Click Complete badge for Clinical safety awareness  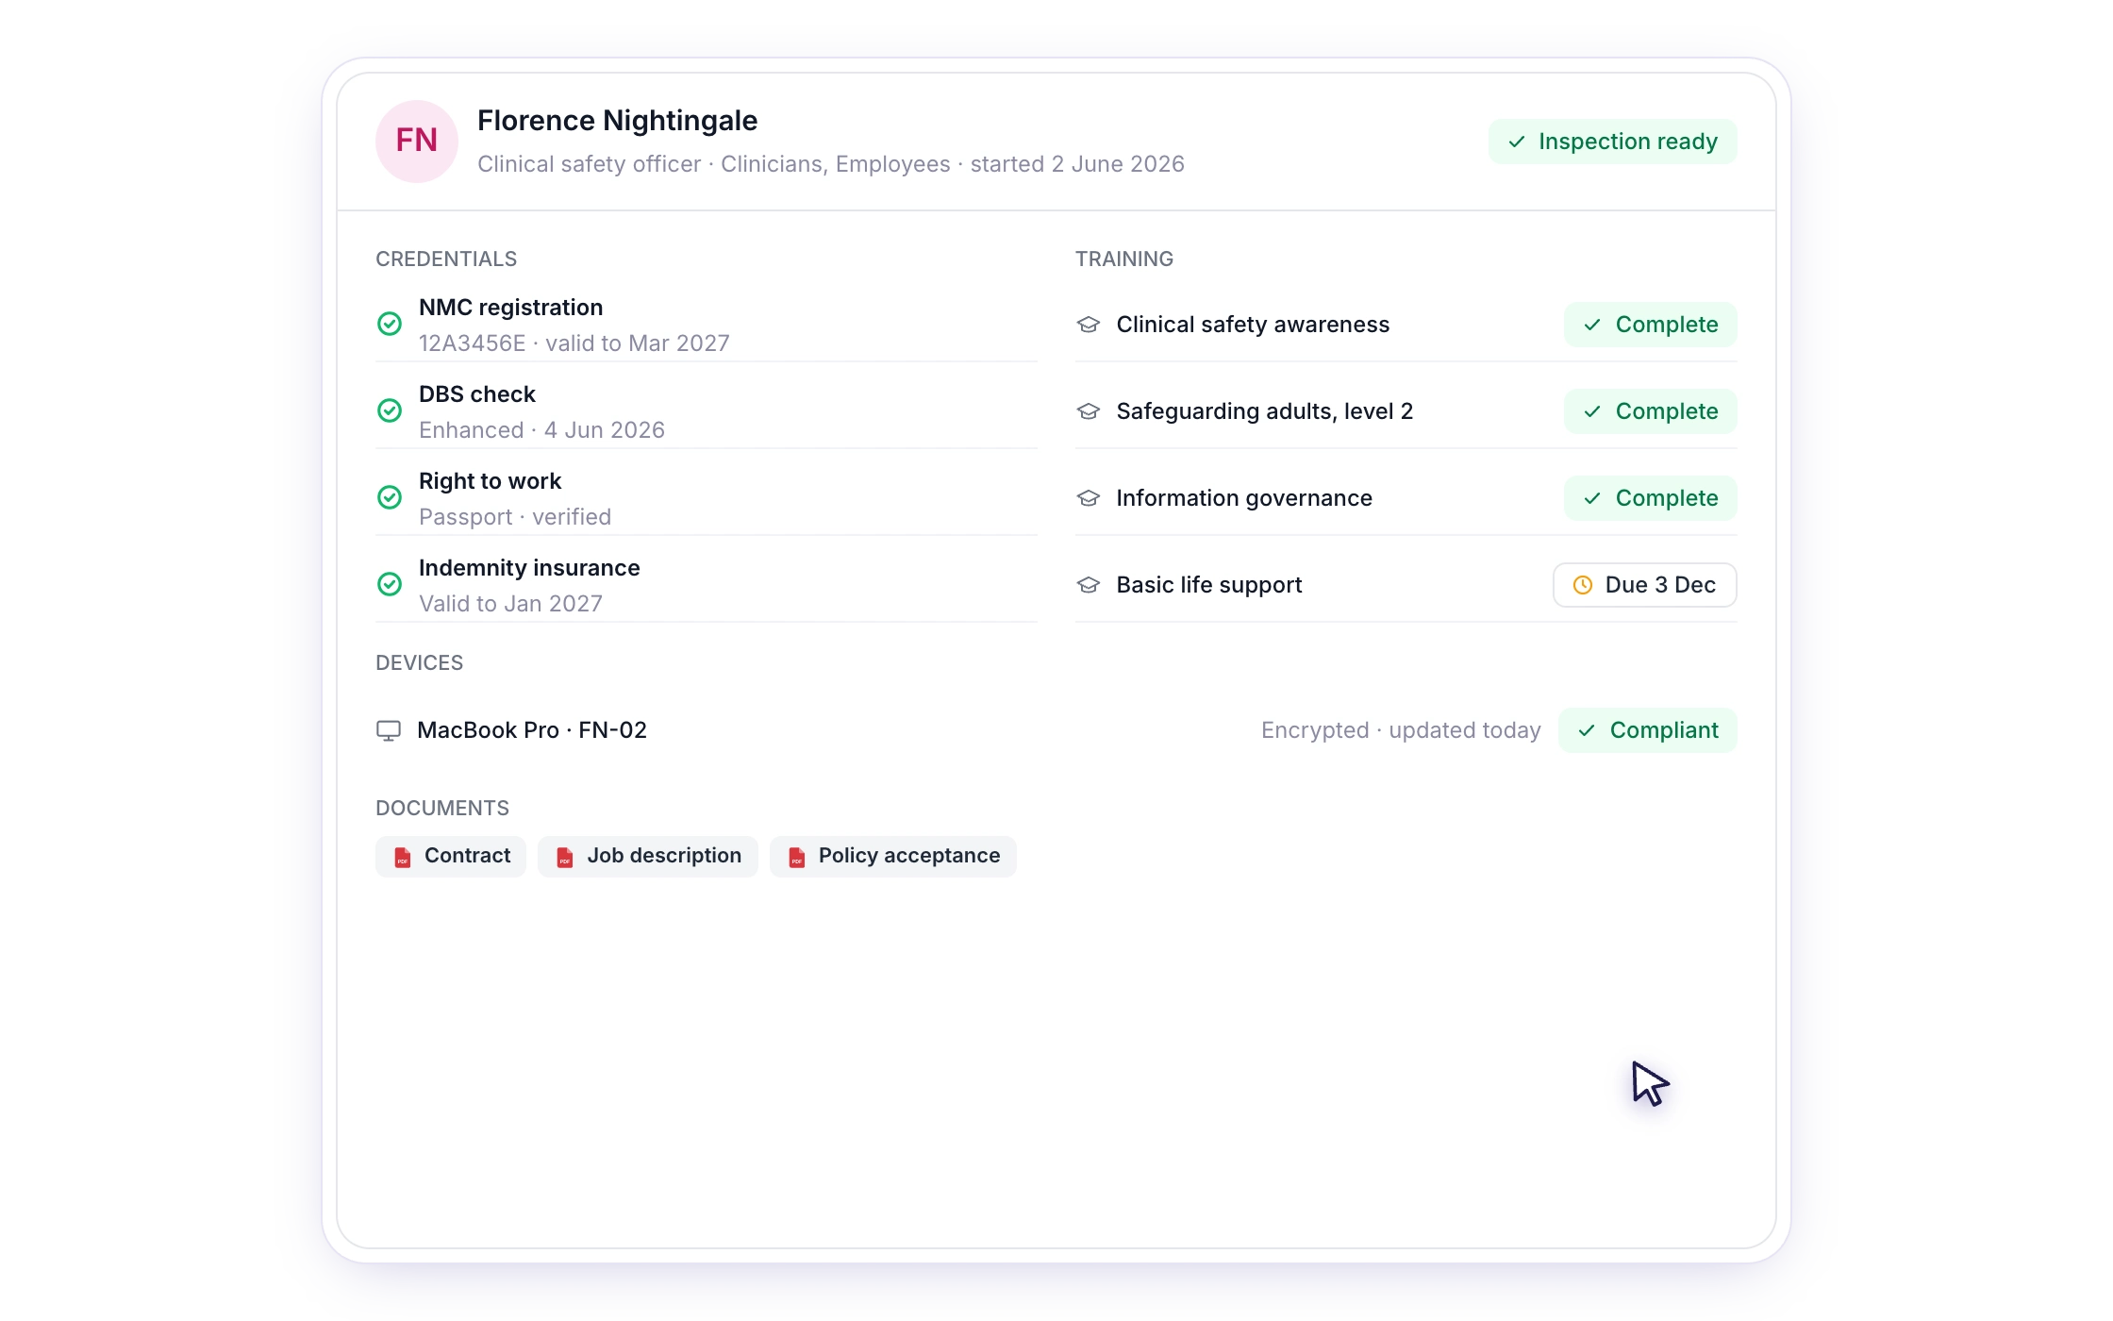coord(1651,325)
